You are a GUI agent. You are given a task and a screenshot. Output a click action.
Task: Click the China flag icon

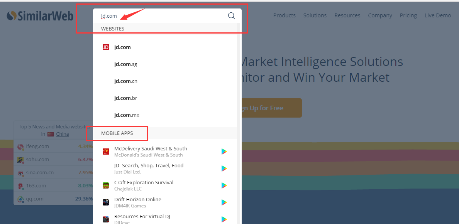pos(50,134)
